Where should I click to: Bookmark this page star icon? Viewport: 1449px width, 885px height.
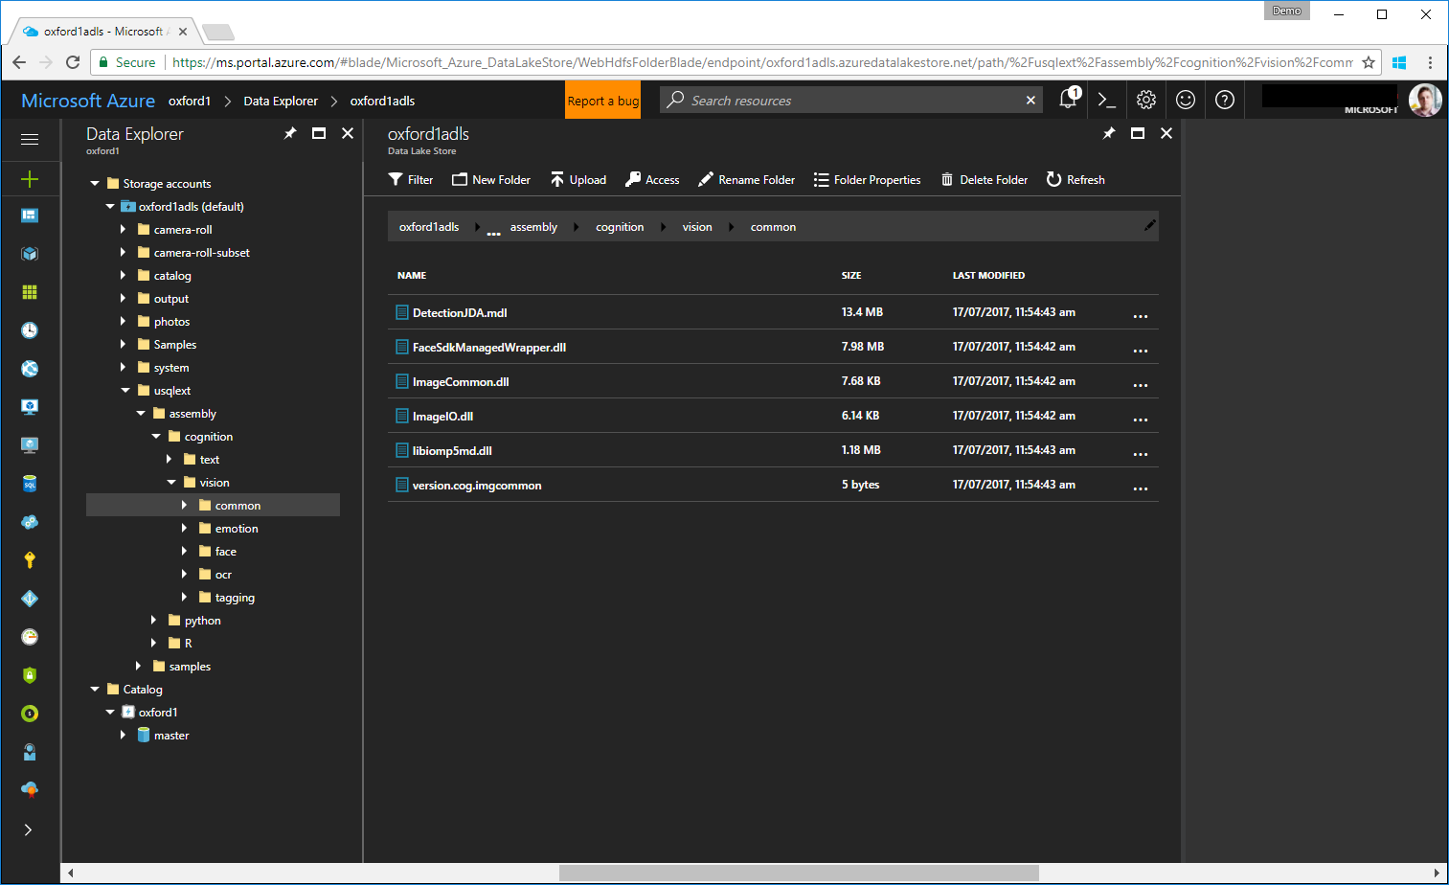click(1369, 62)
